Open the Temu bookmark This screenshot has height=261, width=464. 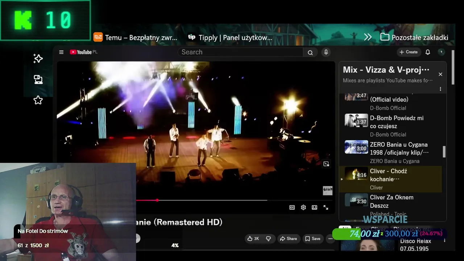[x=135, y=37]
